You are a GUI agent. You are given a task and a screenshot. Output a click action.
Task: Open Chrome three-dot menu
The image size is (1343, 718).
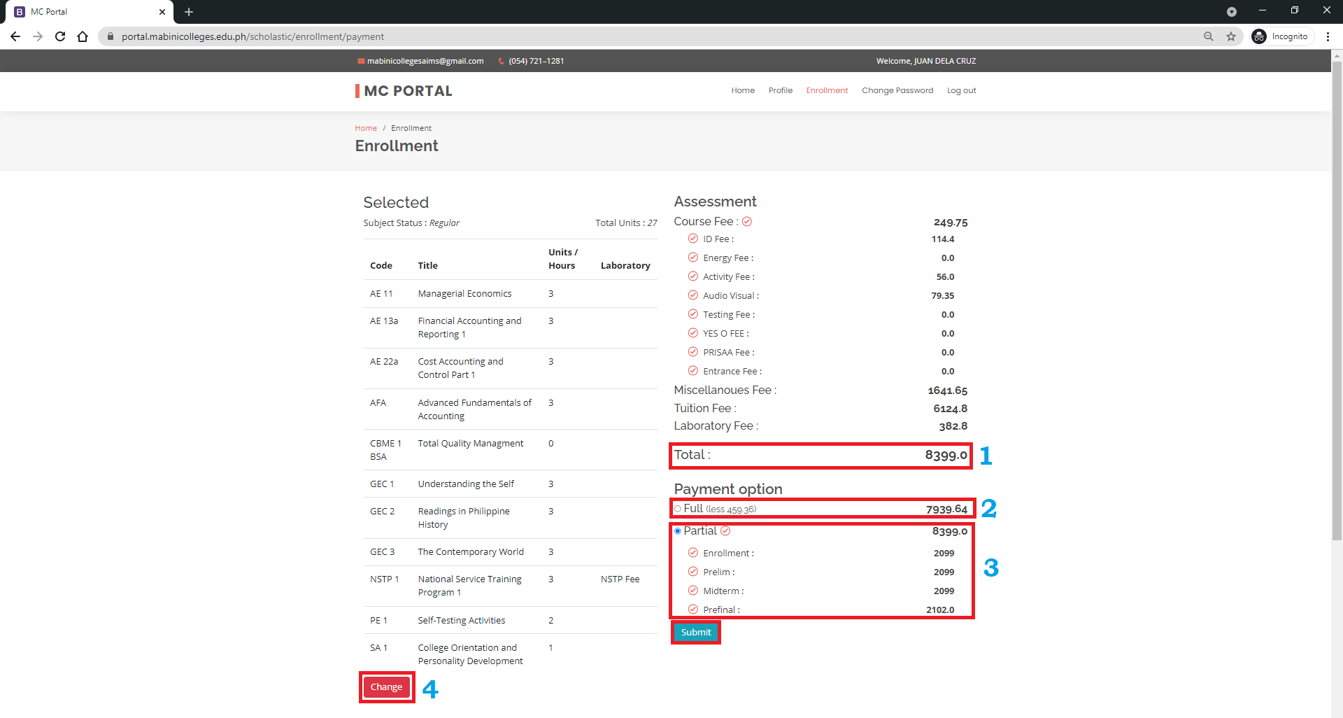pos(1328,36)
